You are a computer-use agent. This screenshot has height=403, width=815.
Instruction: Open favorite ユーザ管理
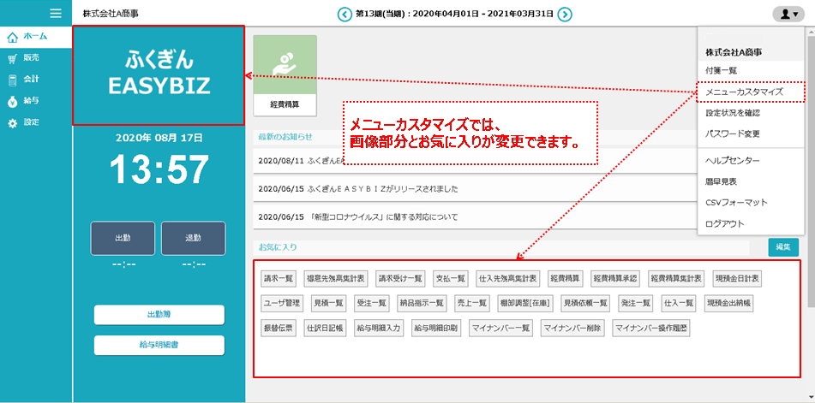(282, 303)
